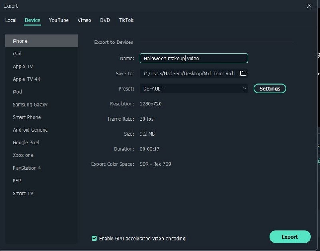320x251 pixels.
Task: Click the folder browse icon
Action: (x=243, y=73)
